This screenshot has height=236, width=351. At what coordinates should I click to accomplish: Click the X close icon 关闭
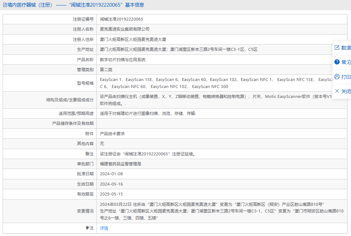click(337, 91)
